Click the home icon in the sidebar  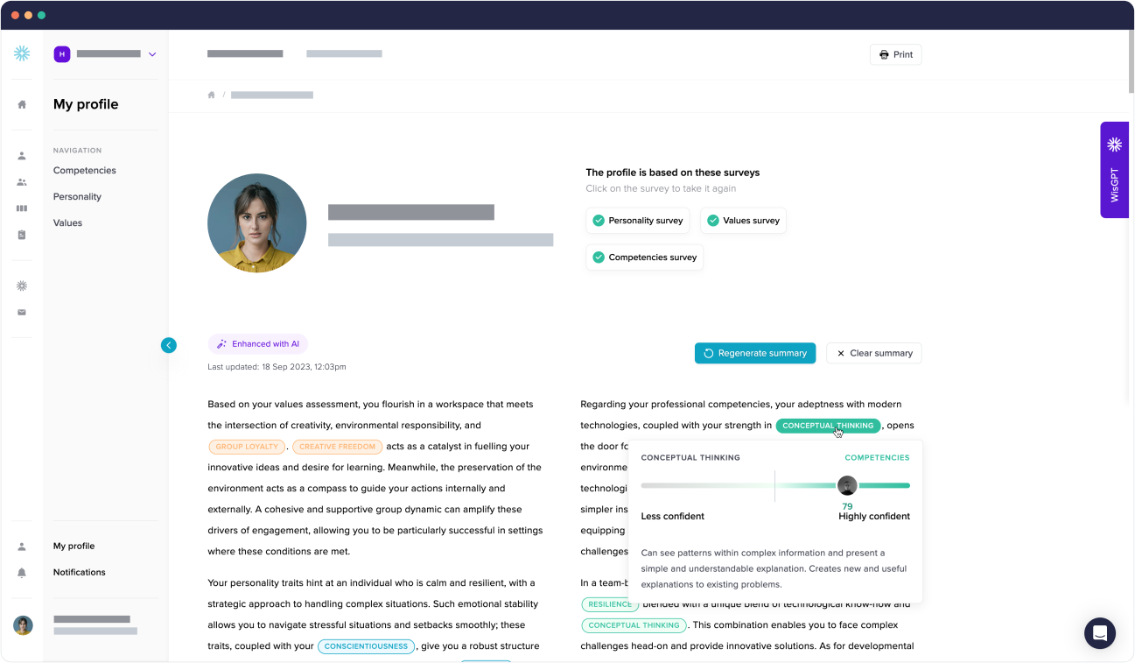click(x=21, y=104)
